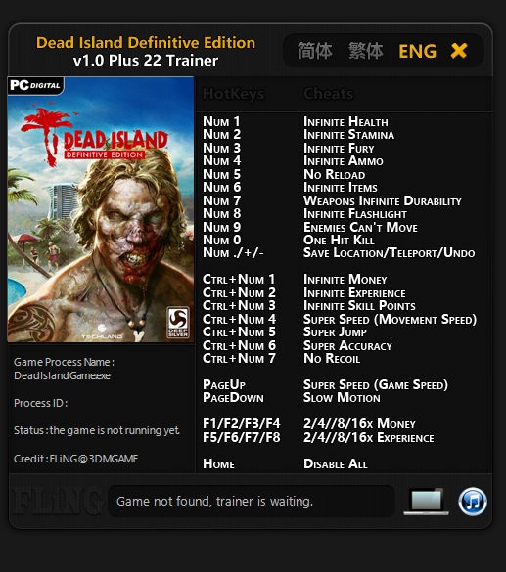Click the blue music note icon
Image resolution: width=506 pixels, height=572 pixels.
pyautogui.click(x=473, y=502)
